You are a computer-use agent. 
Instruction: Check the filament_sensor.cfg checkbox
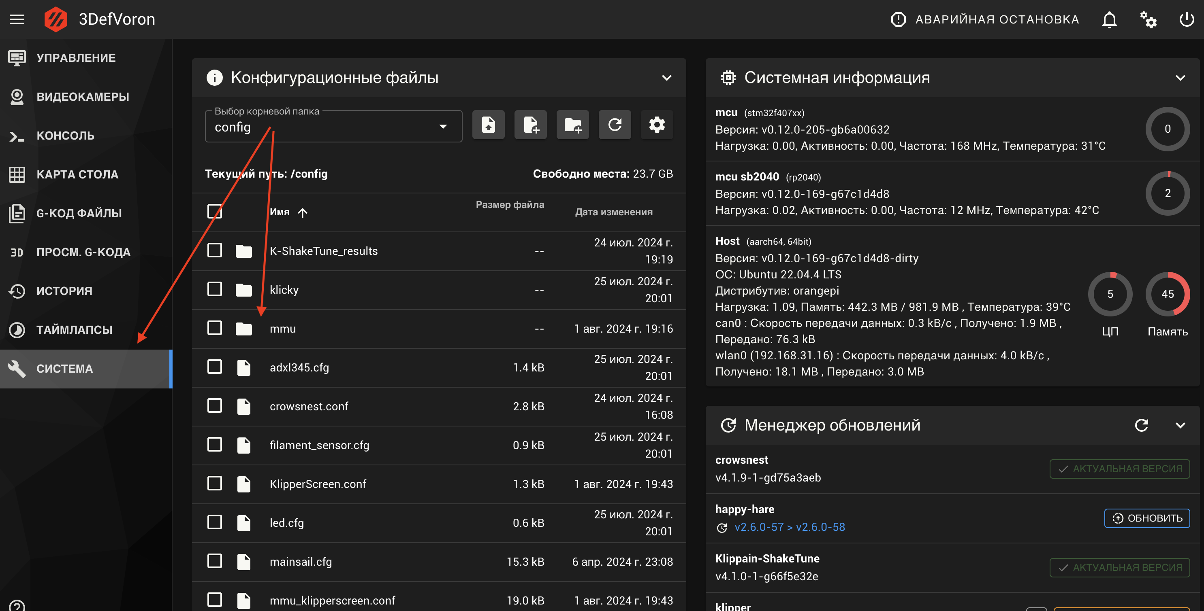215,444
